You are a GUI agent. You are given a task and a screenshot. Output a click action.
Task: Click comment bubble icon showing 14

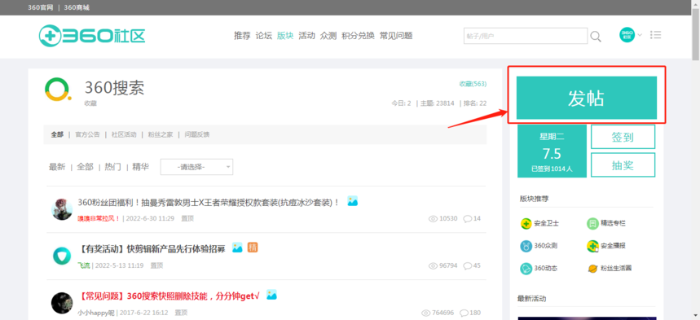pyautogui.click(x=468, y=219)
